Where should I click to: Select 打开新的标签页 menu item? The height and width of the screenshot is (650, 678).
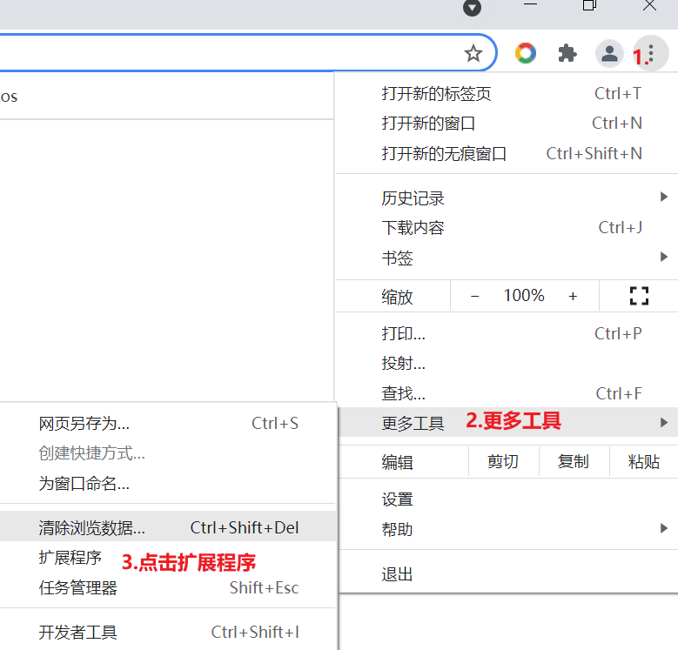click(x=507, y=94)
